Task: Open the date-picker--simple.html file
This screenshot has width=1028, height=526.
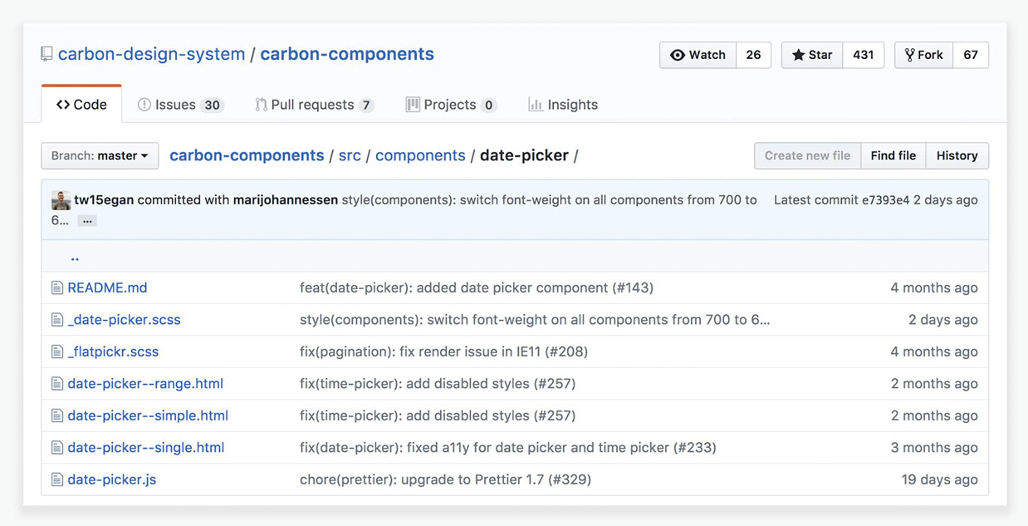Action: click(148, 415)
